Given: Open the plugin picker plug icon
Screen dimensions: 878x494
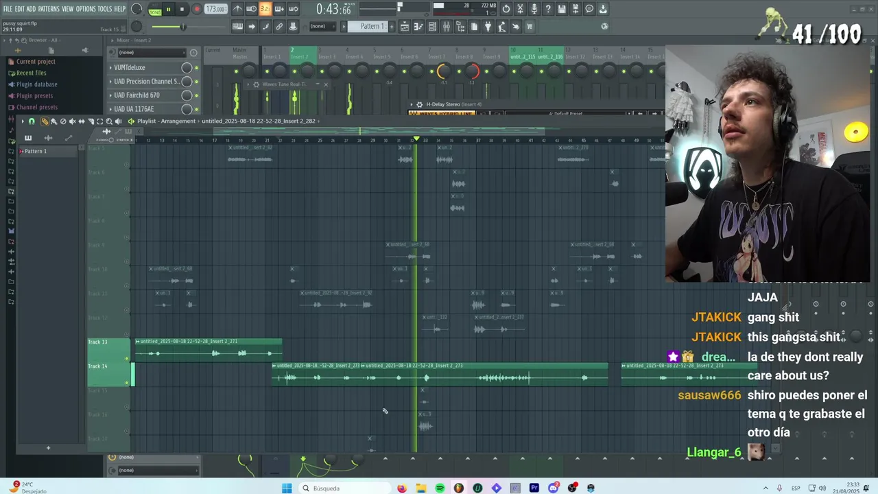Looking at the screenshot, I should click(x=488, y=27).
